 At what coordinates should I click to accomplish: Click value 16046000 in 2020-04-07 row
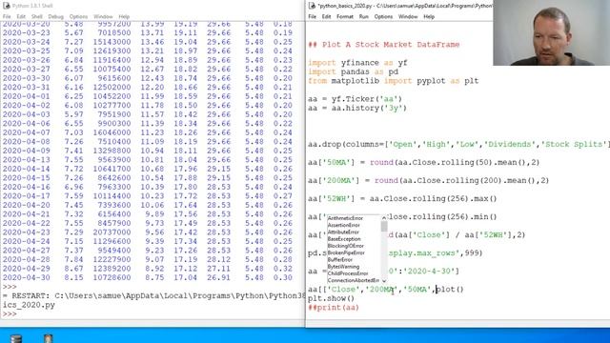[112, 132]
